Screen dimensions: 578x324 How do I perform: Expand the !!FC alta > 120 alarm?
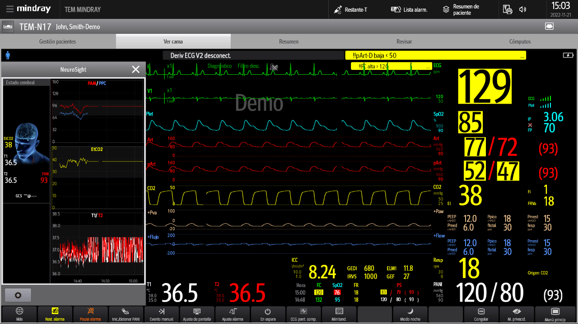pos(391,66)
